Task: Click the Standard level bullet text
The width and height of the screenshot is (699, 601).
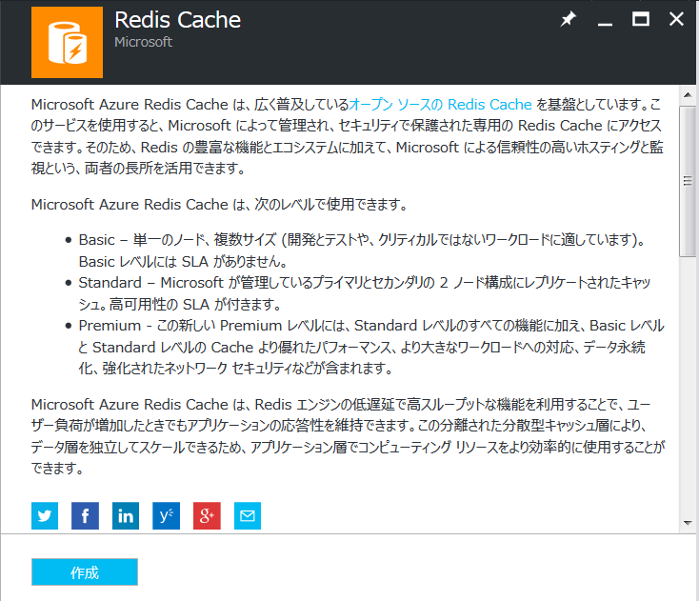Action: (364, 293)
